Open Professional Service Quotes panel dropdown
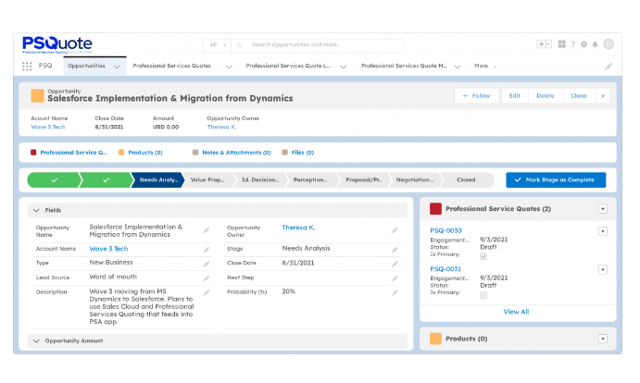Viewport: 640px width, 383px height. tap(603, 209)
